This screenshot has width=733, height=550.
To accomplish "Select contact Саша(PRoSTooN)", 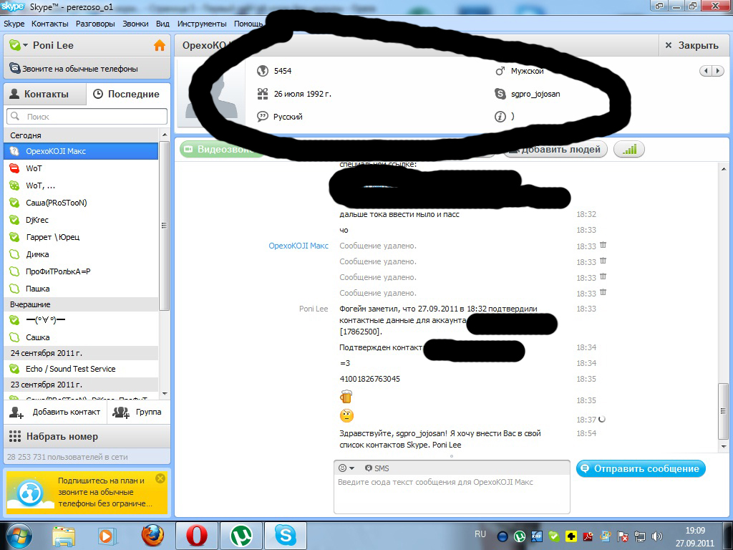I will click(x=81, y=203).
